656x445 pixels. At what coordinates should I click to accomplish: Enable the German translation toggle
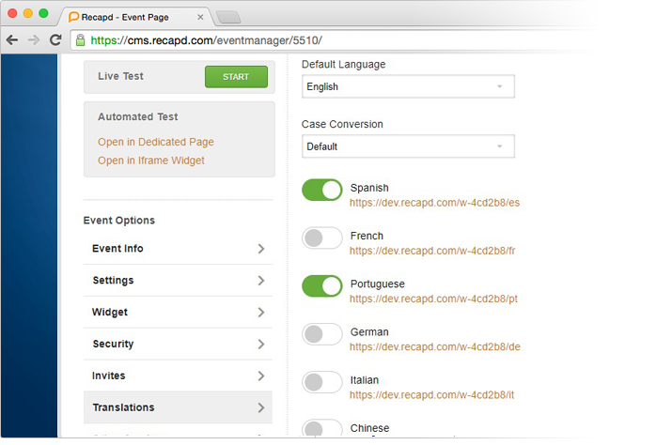tap(322, 334)
